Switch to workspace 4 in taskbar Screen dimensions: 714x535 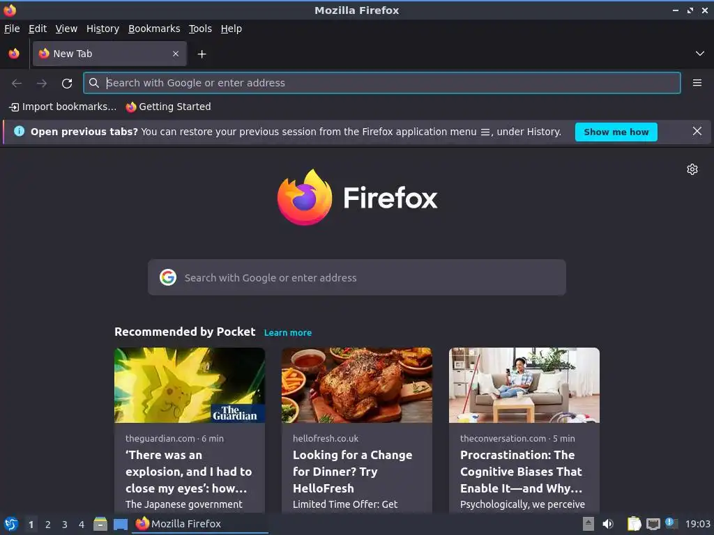point(82,525)
